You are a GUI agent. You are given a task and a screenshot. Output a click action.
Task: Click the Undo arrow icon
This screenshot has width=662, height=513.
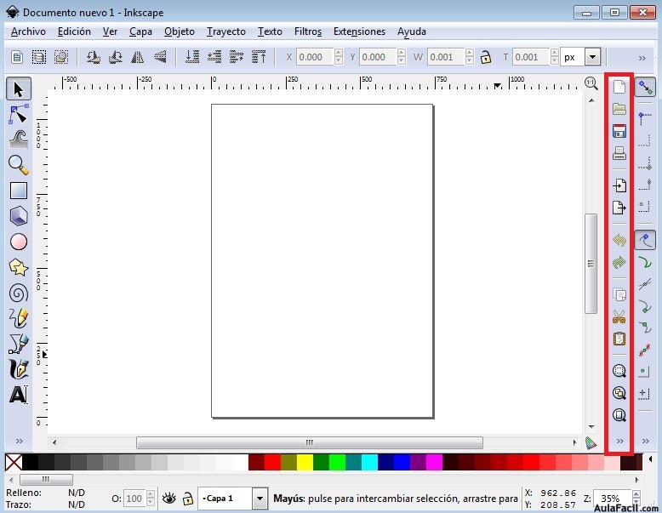pyautogui.click(x=619, y=241)
